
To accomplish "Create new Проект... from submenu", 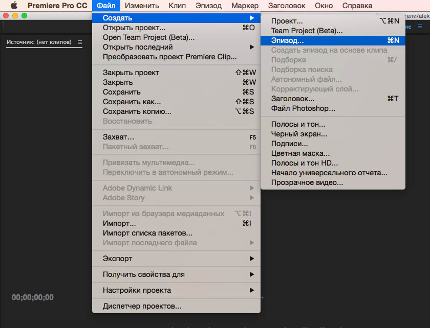I will click(333, 21).
